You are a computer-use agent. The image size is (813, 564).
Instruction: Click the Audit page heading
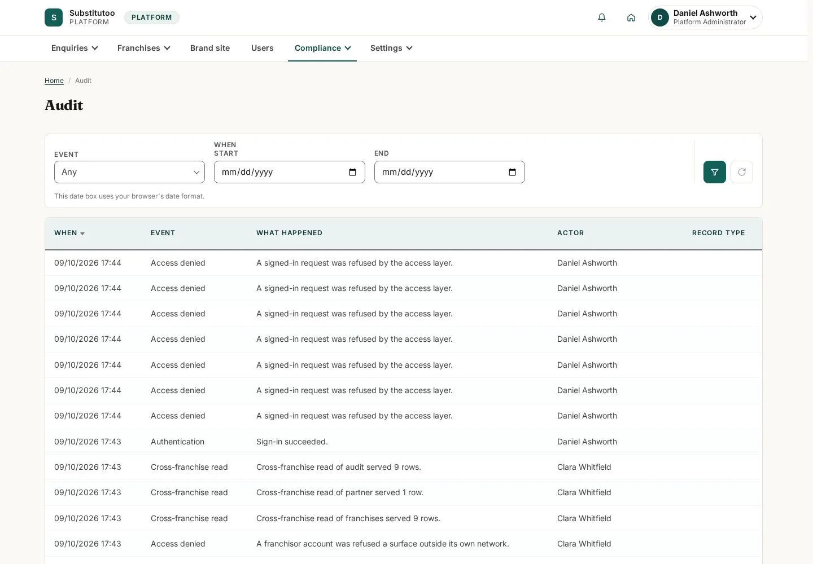[x=64, y=105]
